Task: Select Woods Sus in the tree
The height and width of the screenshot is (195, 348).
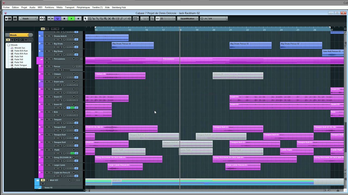Action: click(x=20, y=48)
